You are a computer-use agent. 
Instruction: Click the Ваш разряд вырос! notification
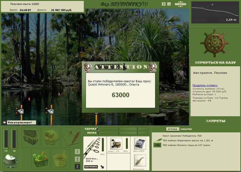[21, 122]
